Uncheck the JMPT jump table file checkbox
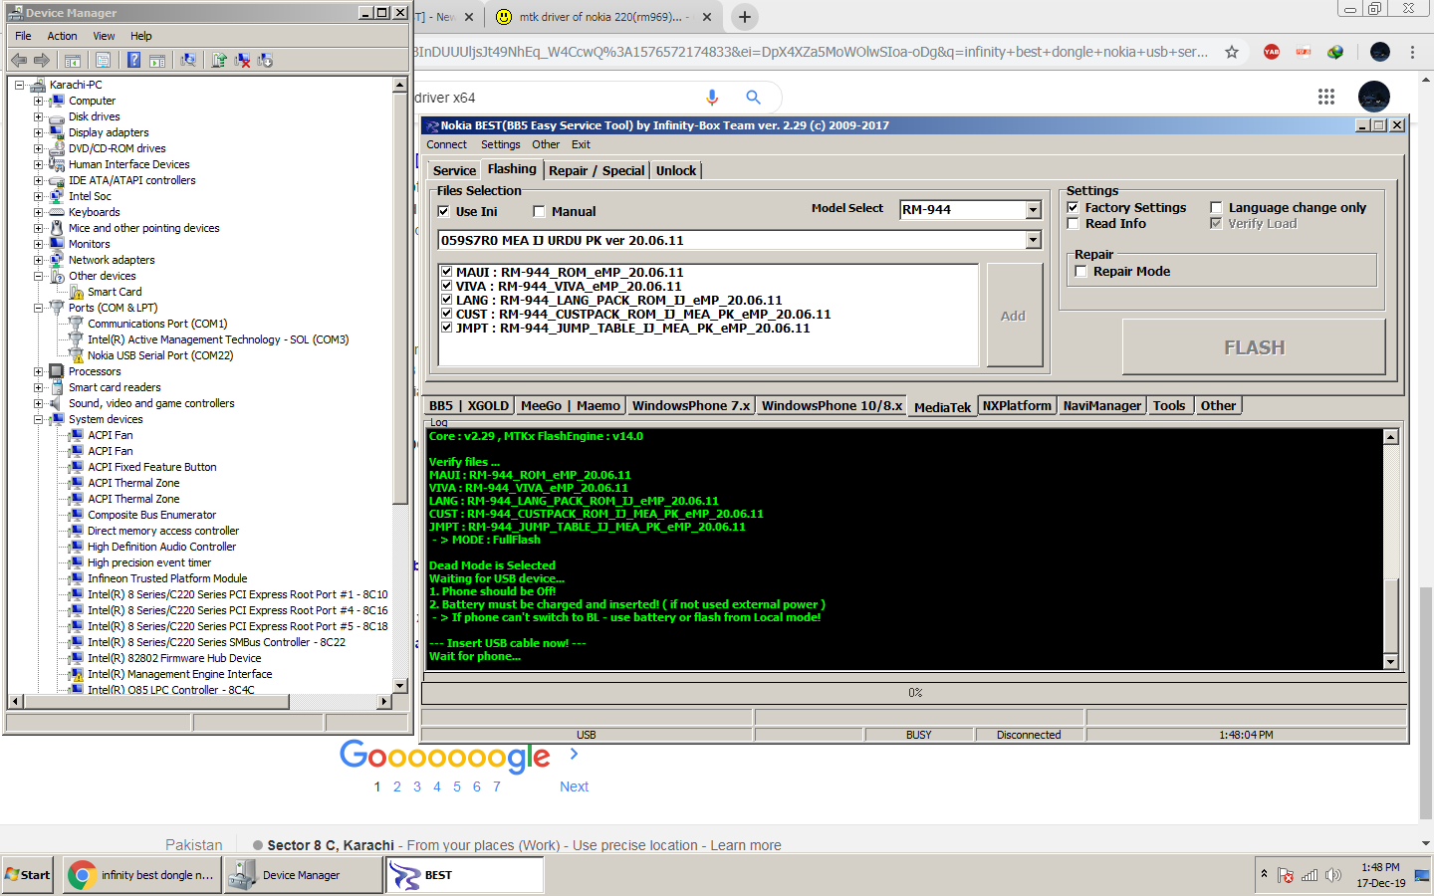This screenshot has height=896, width=1434. [x=447, y=328]
